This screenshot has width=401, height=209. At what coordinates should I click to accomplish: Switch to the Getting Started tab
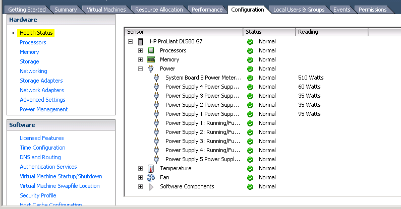[x=27, y=10]
